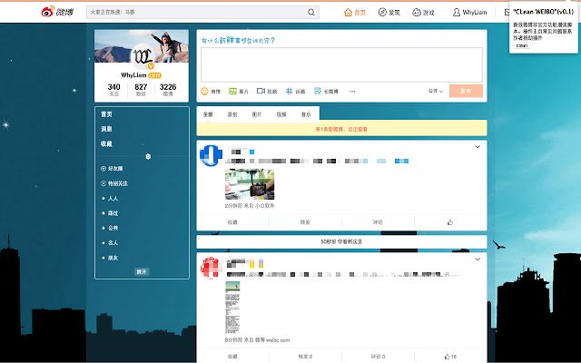Viewport: 581px width, 363px height.
Task: Click 转发 under the first post
Action: point(305,222)
